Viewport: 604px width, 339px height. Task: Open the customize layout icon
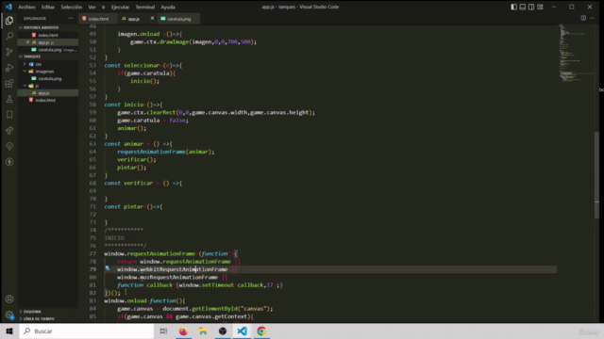540,7
